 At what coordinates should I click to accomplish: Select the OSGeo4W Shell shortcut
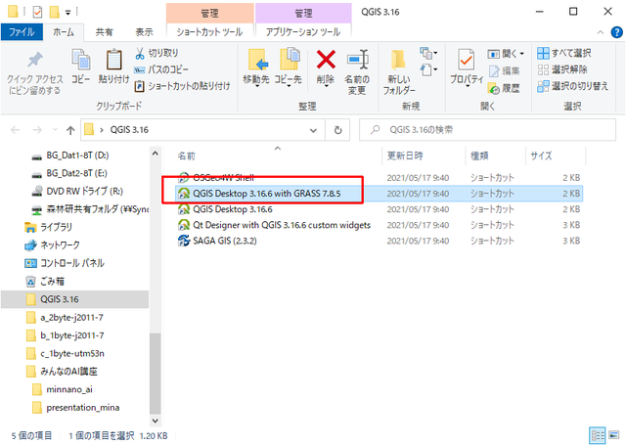click(x=379, y=178)
